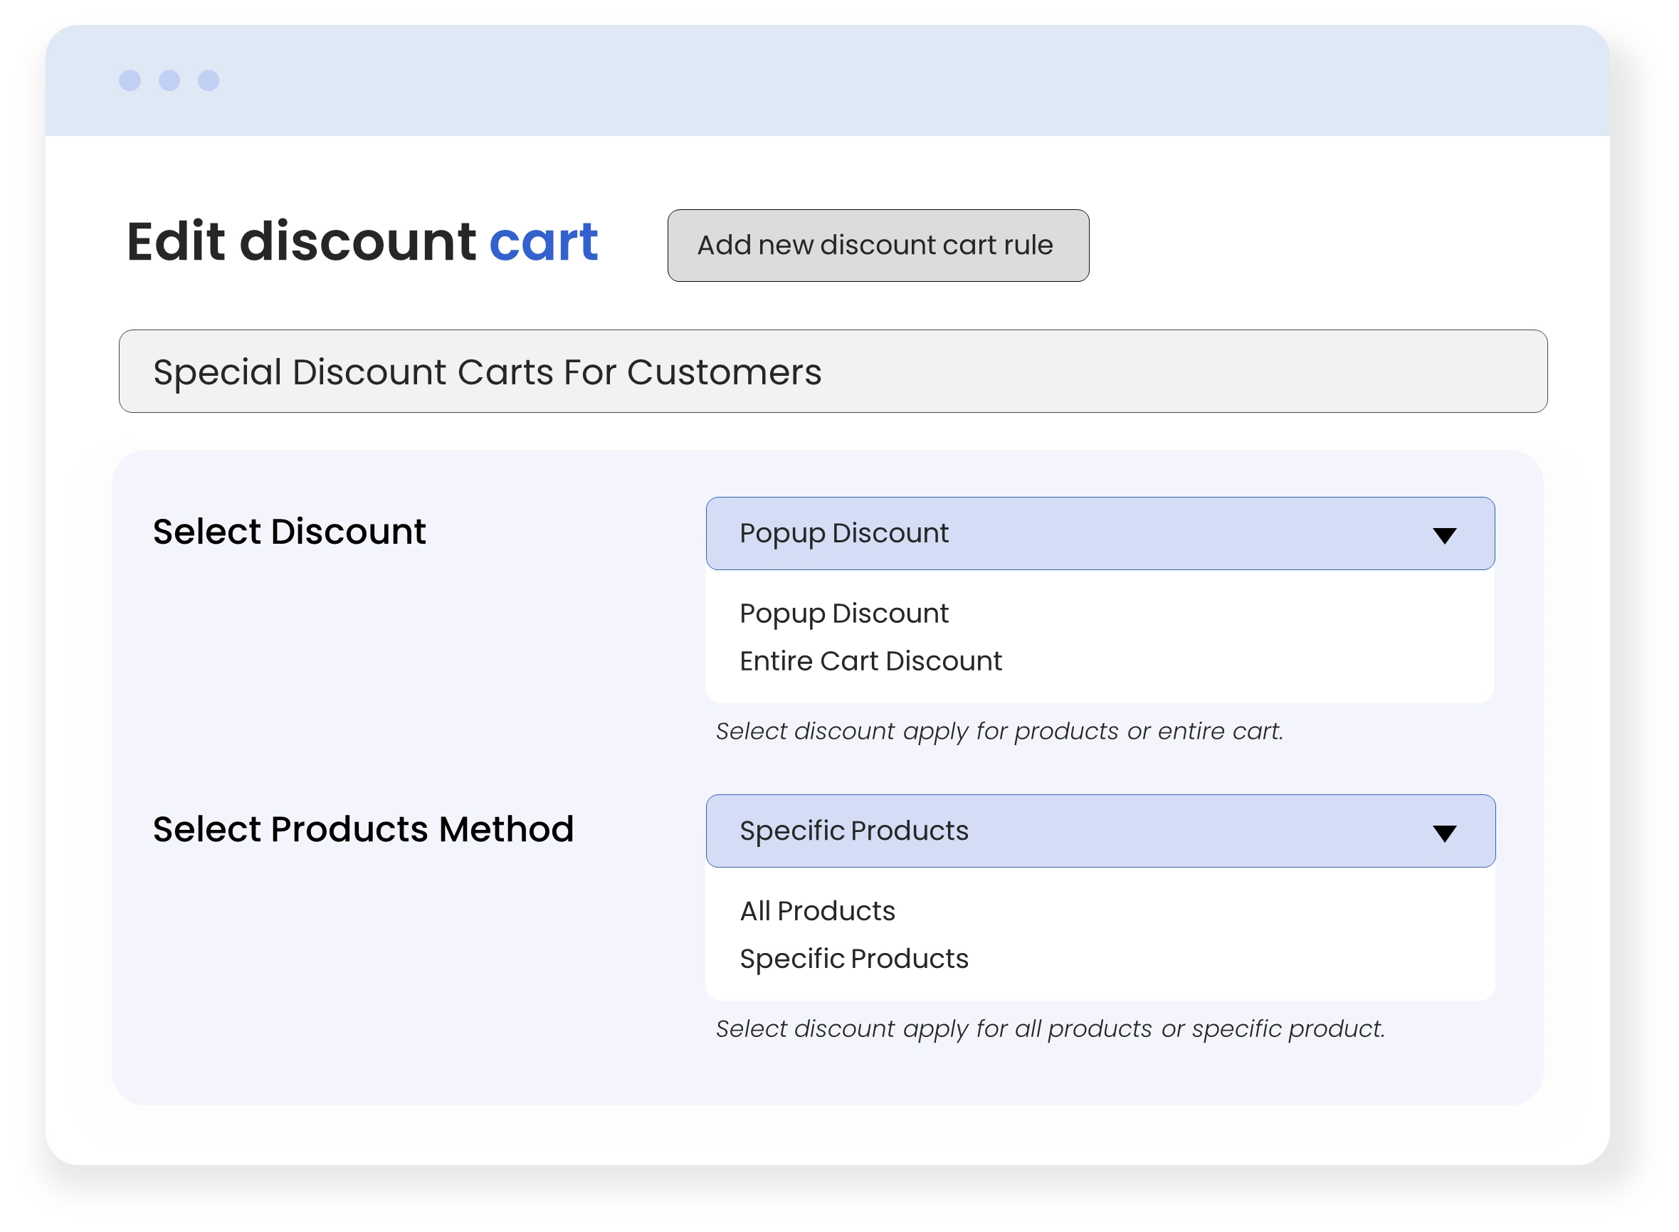Click the arrow icon on Products Method dropdown
The image size is (1679, 1232).
[x=1444, y=833]
